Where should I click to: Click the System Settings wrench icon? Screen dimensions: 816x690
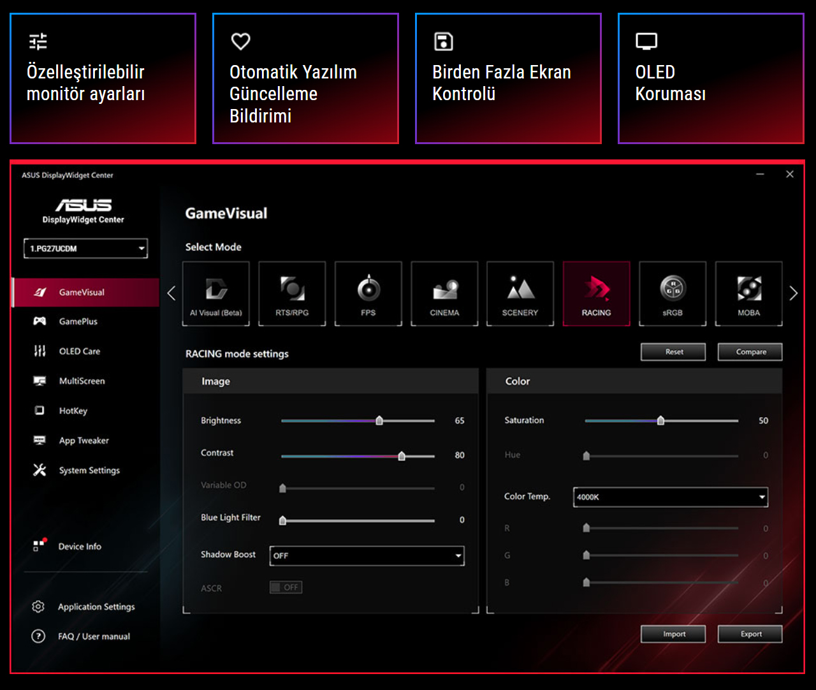coord(40,470)
